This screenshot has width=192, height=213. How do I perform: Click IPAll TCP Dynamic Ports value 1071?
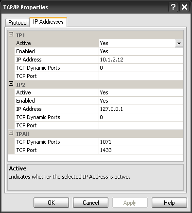coord(141,142)
